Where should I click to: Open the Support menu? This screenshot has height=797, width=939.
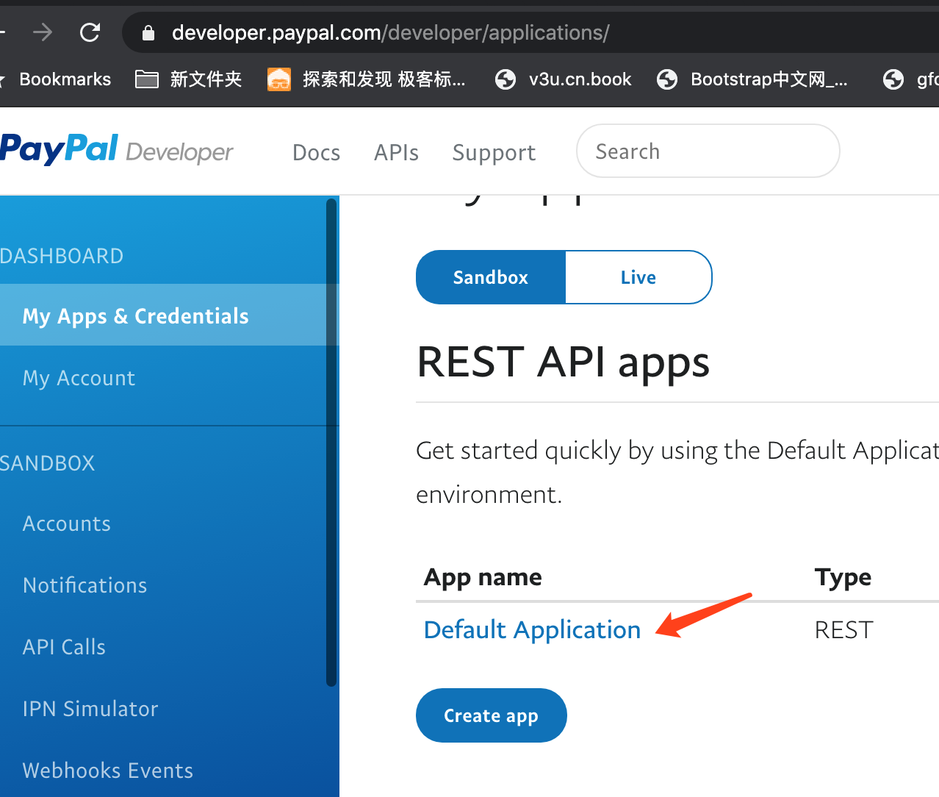(x=494, y=152)
